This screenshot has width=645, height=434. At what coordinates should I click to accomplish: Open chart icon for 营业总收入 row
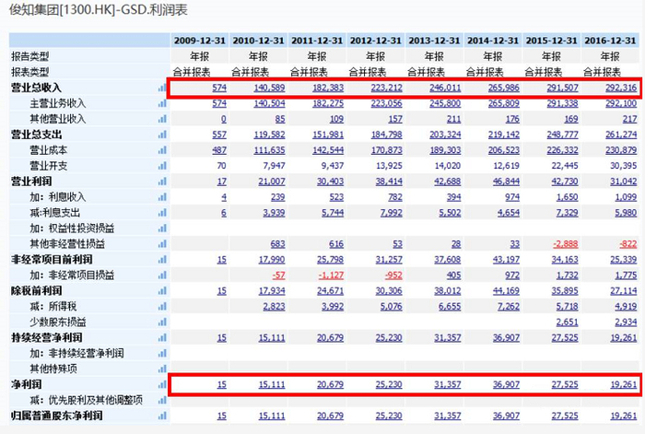click(162, 88)
